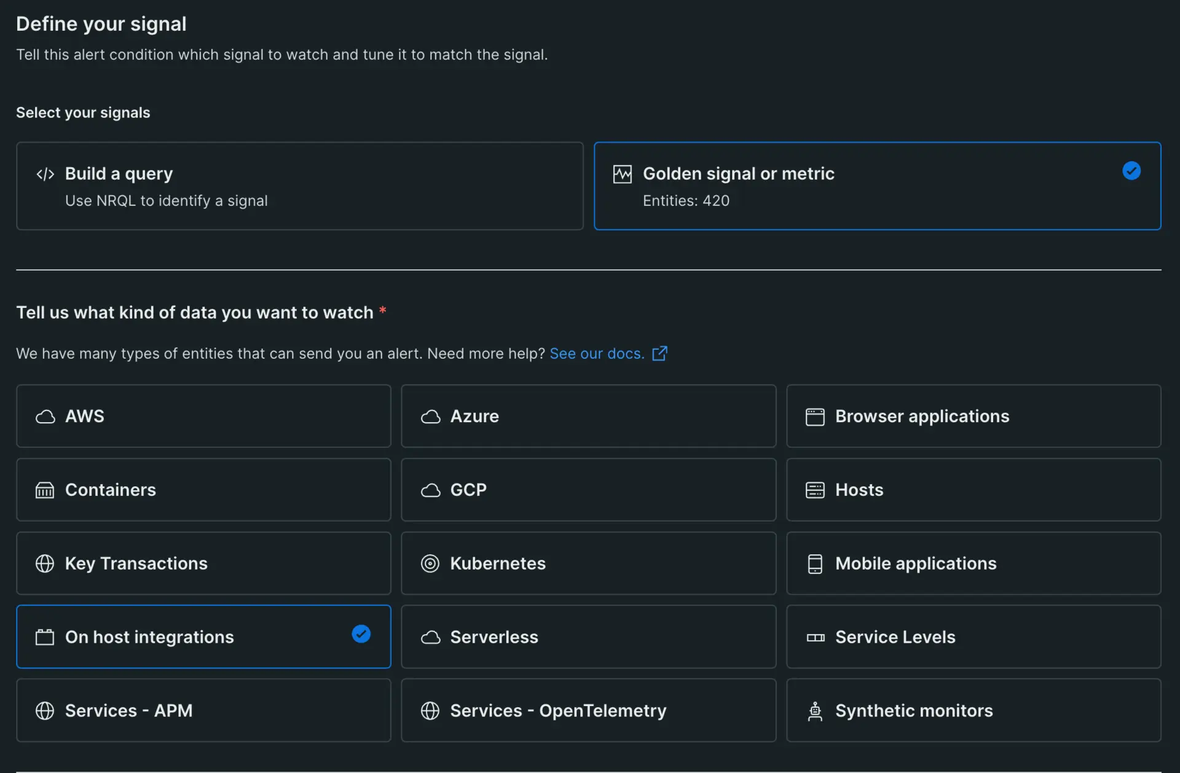The image size is (1180, 773).
Task: Click the code brackets icon on Build a query
Action: (45, 174)
